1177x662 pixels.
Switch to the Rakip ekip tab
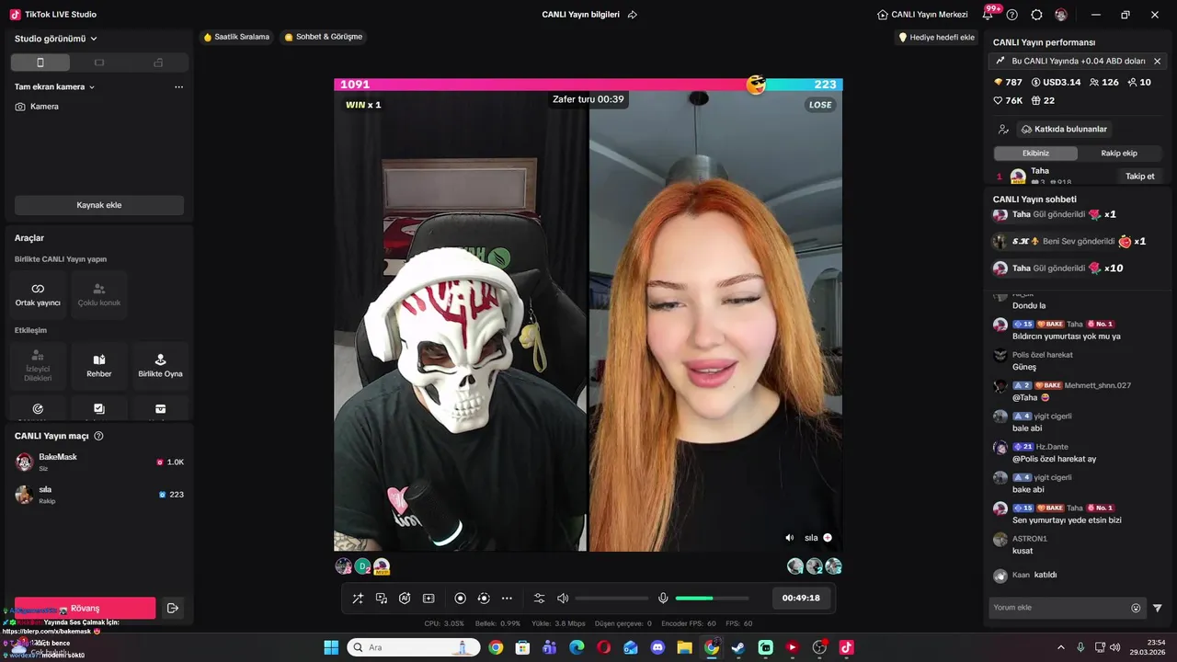click(x=1119, y=154)
